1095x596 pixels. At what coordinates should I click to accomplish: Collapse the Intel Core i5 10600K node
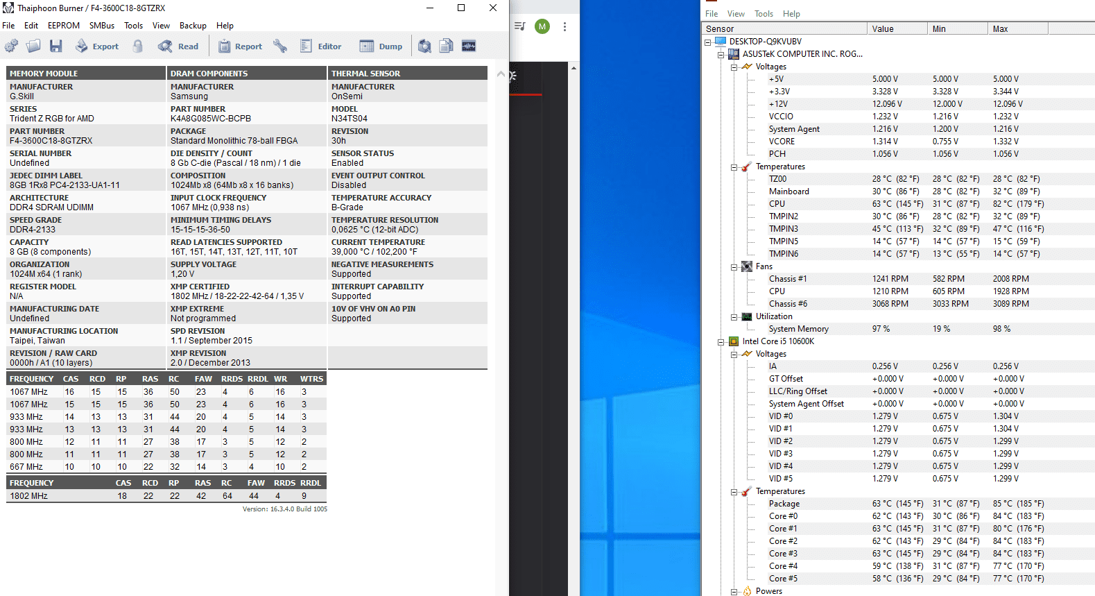coord(721,341)
